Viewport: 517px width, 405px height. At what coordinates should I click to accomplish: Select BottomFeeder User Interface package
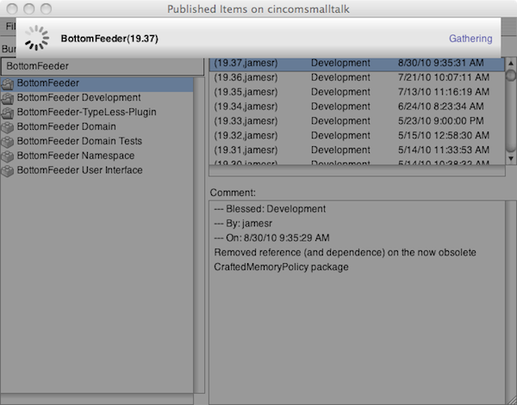click(97, 170)
